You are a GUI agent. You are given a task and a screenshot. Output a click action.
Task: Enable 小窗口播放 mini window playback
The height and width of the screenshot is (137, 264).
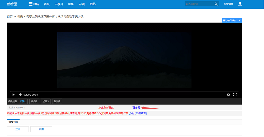pos(229,20)
